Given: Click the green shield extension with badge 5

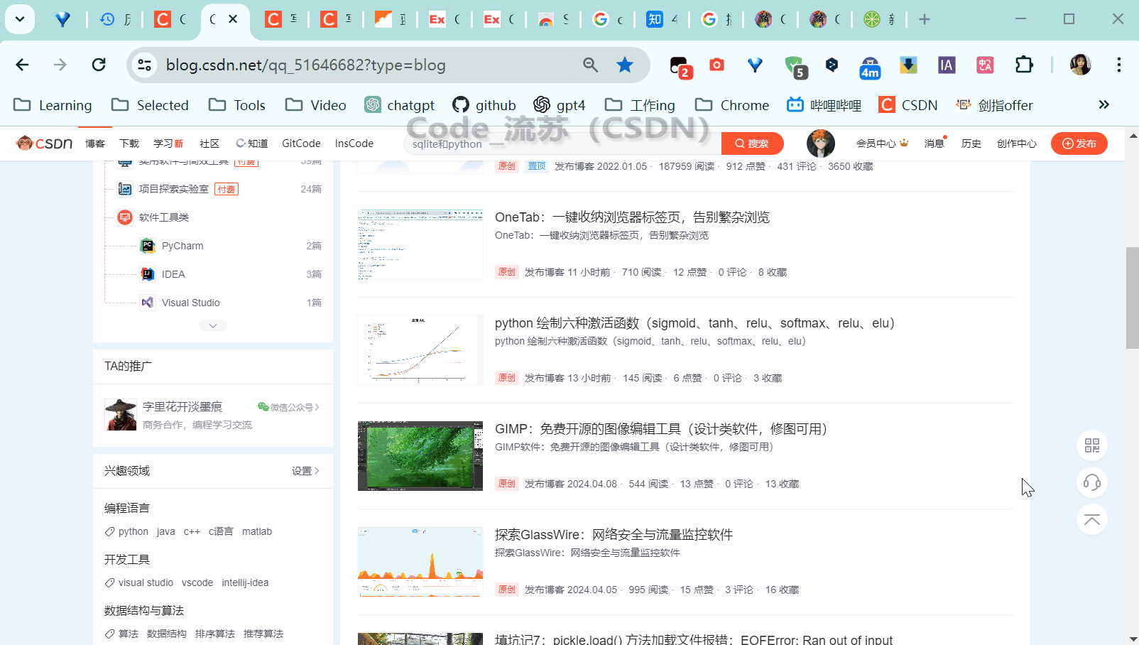Looking at the screenshot, I should click(x=795, y=67).
